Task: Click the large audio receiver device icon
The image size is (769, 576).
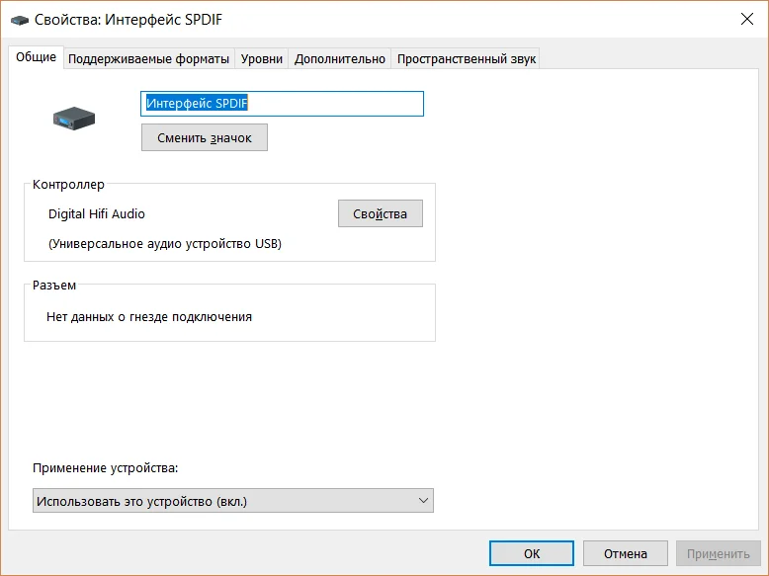Action: [x=74, y=119]
